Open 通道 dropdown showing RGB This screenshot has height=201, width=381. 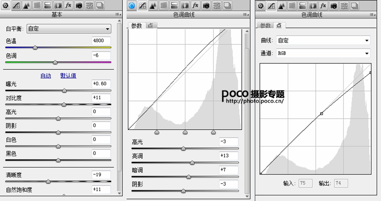coord(323,53)
